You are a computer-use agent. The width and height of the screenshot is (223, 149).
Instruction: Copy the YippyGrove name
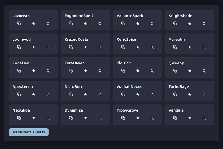[x=123, y=118]
